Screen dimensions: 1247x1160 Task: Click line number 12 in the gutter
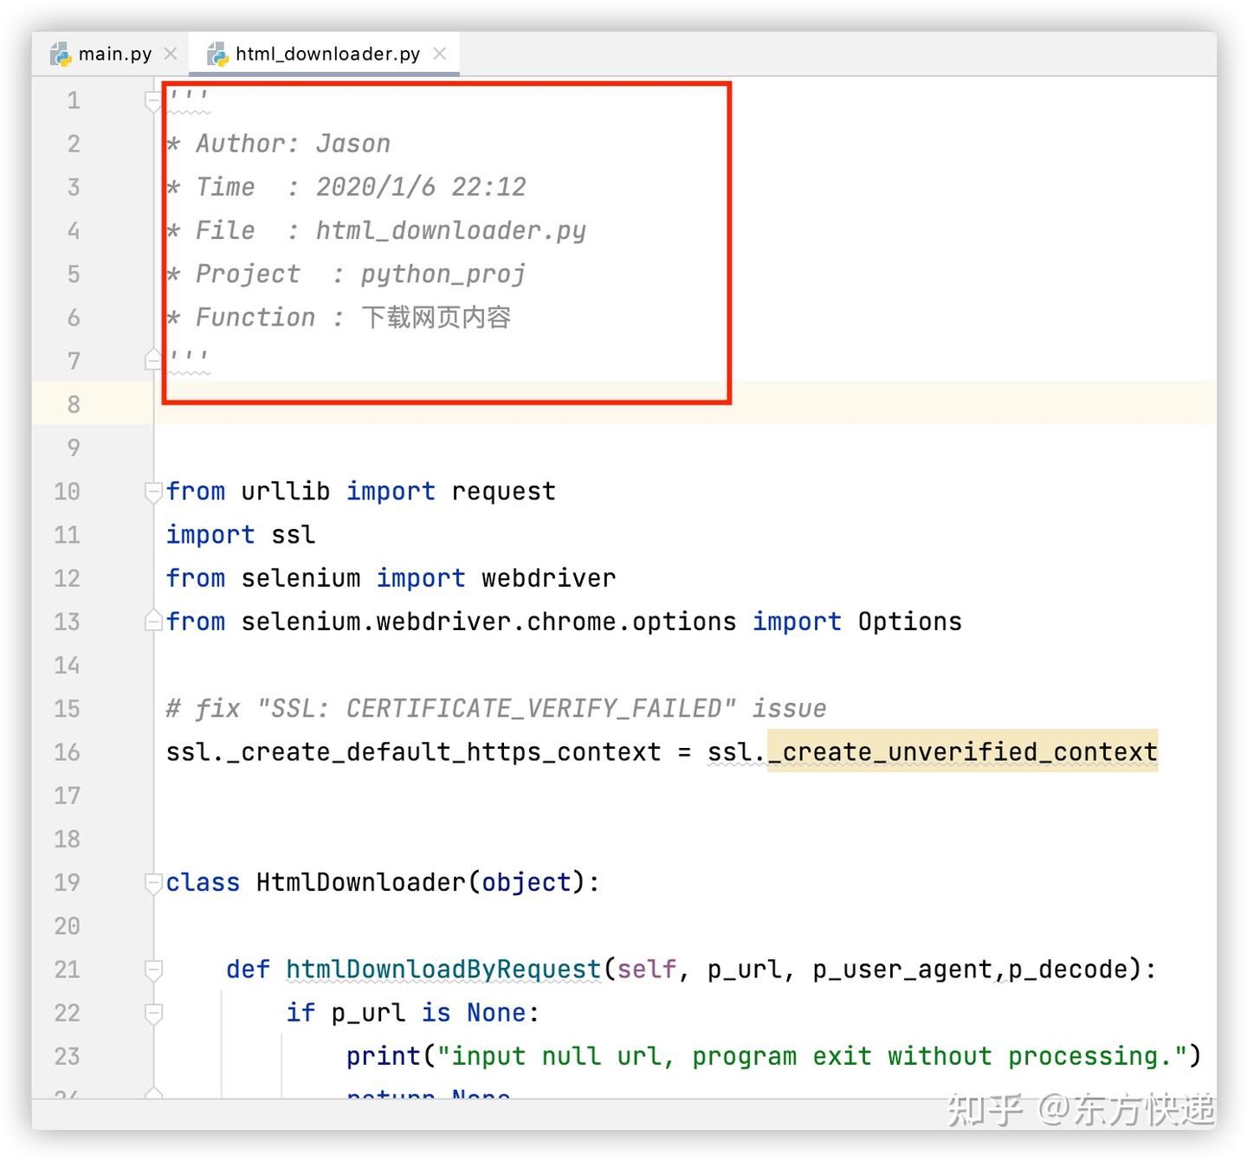pyautogui.click(x=67, y=578)
